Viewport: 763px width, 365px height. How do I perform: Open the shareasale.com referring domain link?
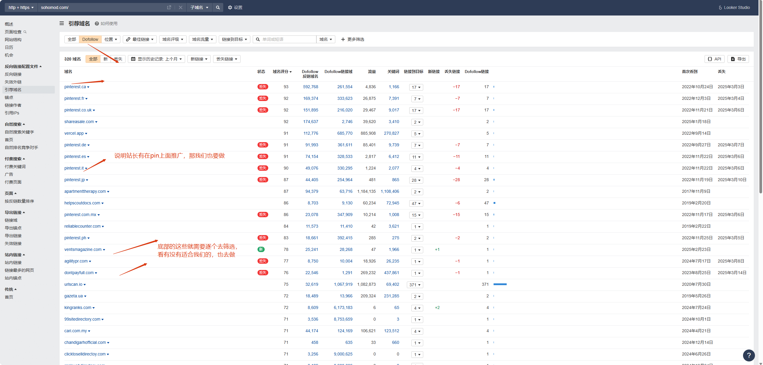coord(79,122)
